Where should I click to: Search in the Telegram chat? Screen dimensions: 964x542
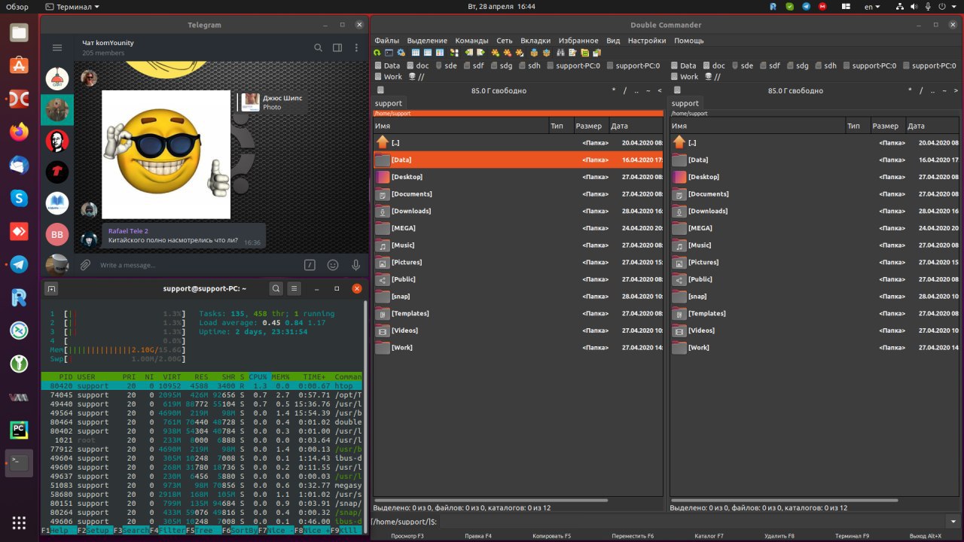pyautogui.click(x=319, y=47)
